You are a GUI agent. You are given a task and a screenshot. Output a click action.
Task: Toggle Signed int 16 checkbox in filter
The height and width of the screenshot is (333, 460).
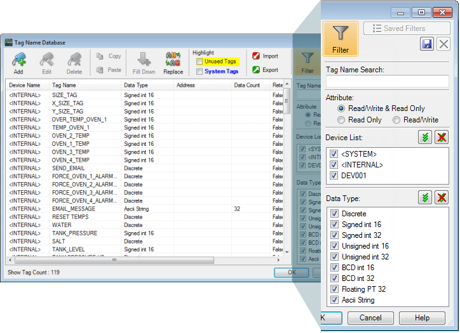334,225
